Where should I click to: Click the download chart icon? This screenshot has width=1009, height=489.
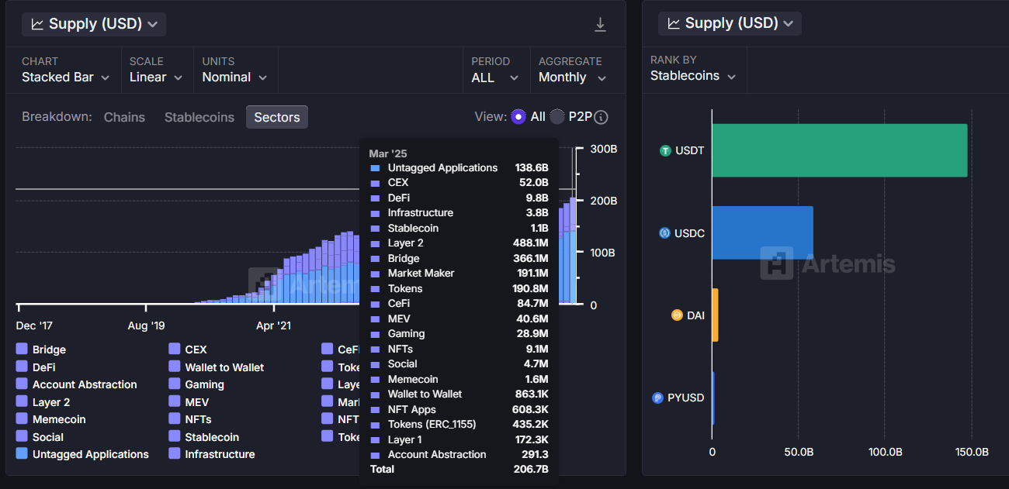pos(600,25)
